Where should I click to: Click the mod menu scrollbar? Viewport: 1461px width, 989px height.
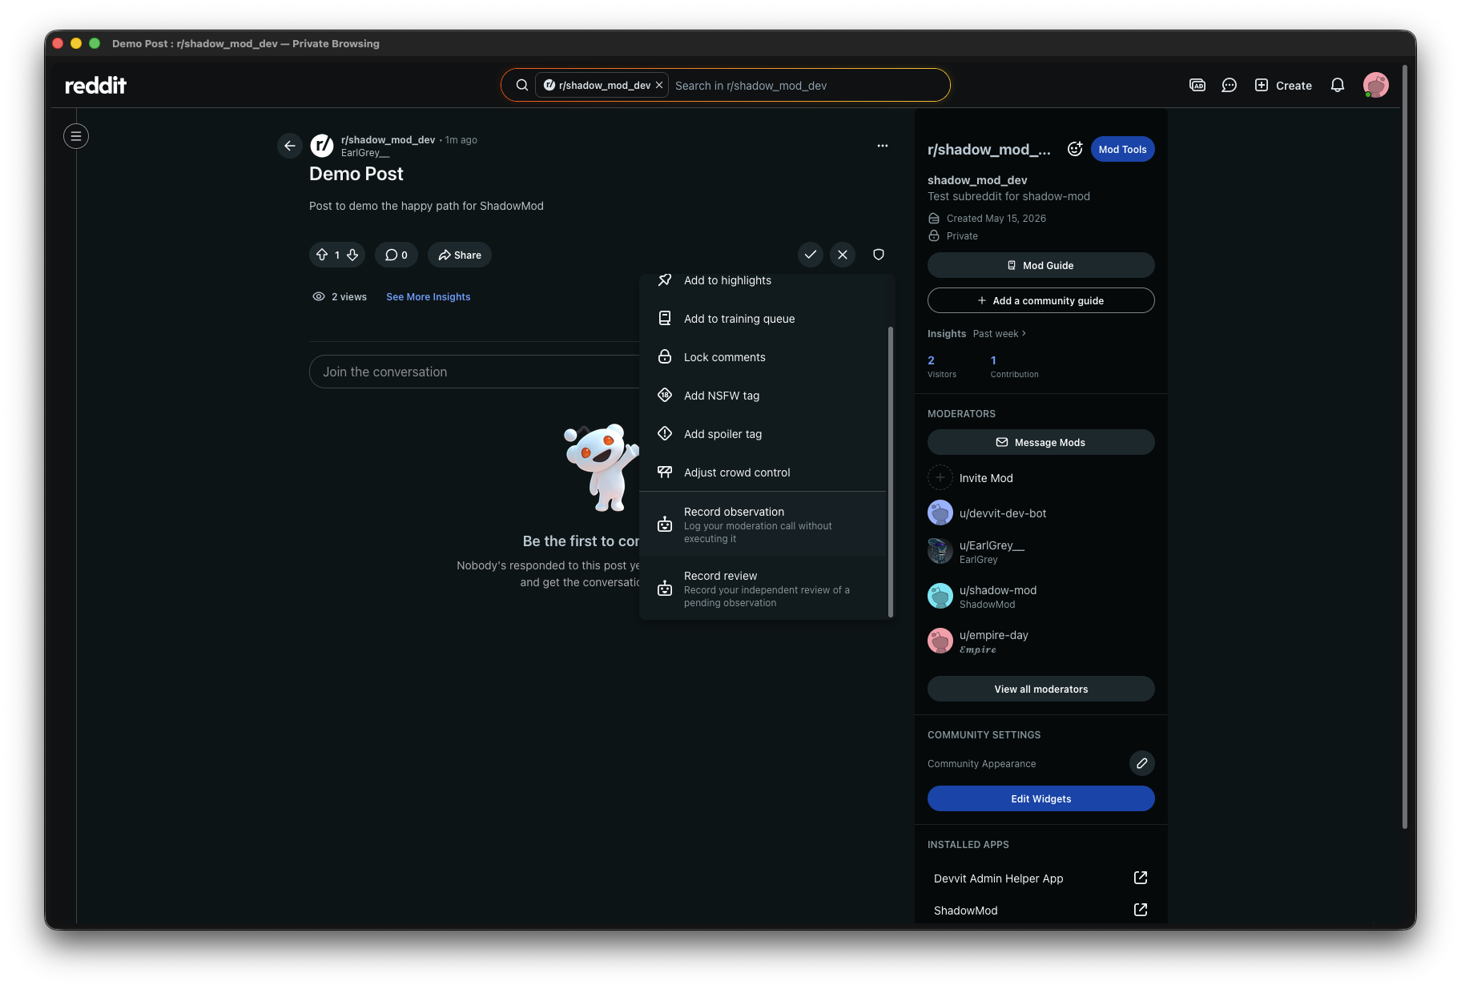[891, 471]
